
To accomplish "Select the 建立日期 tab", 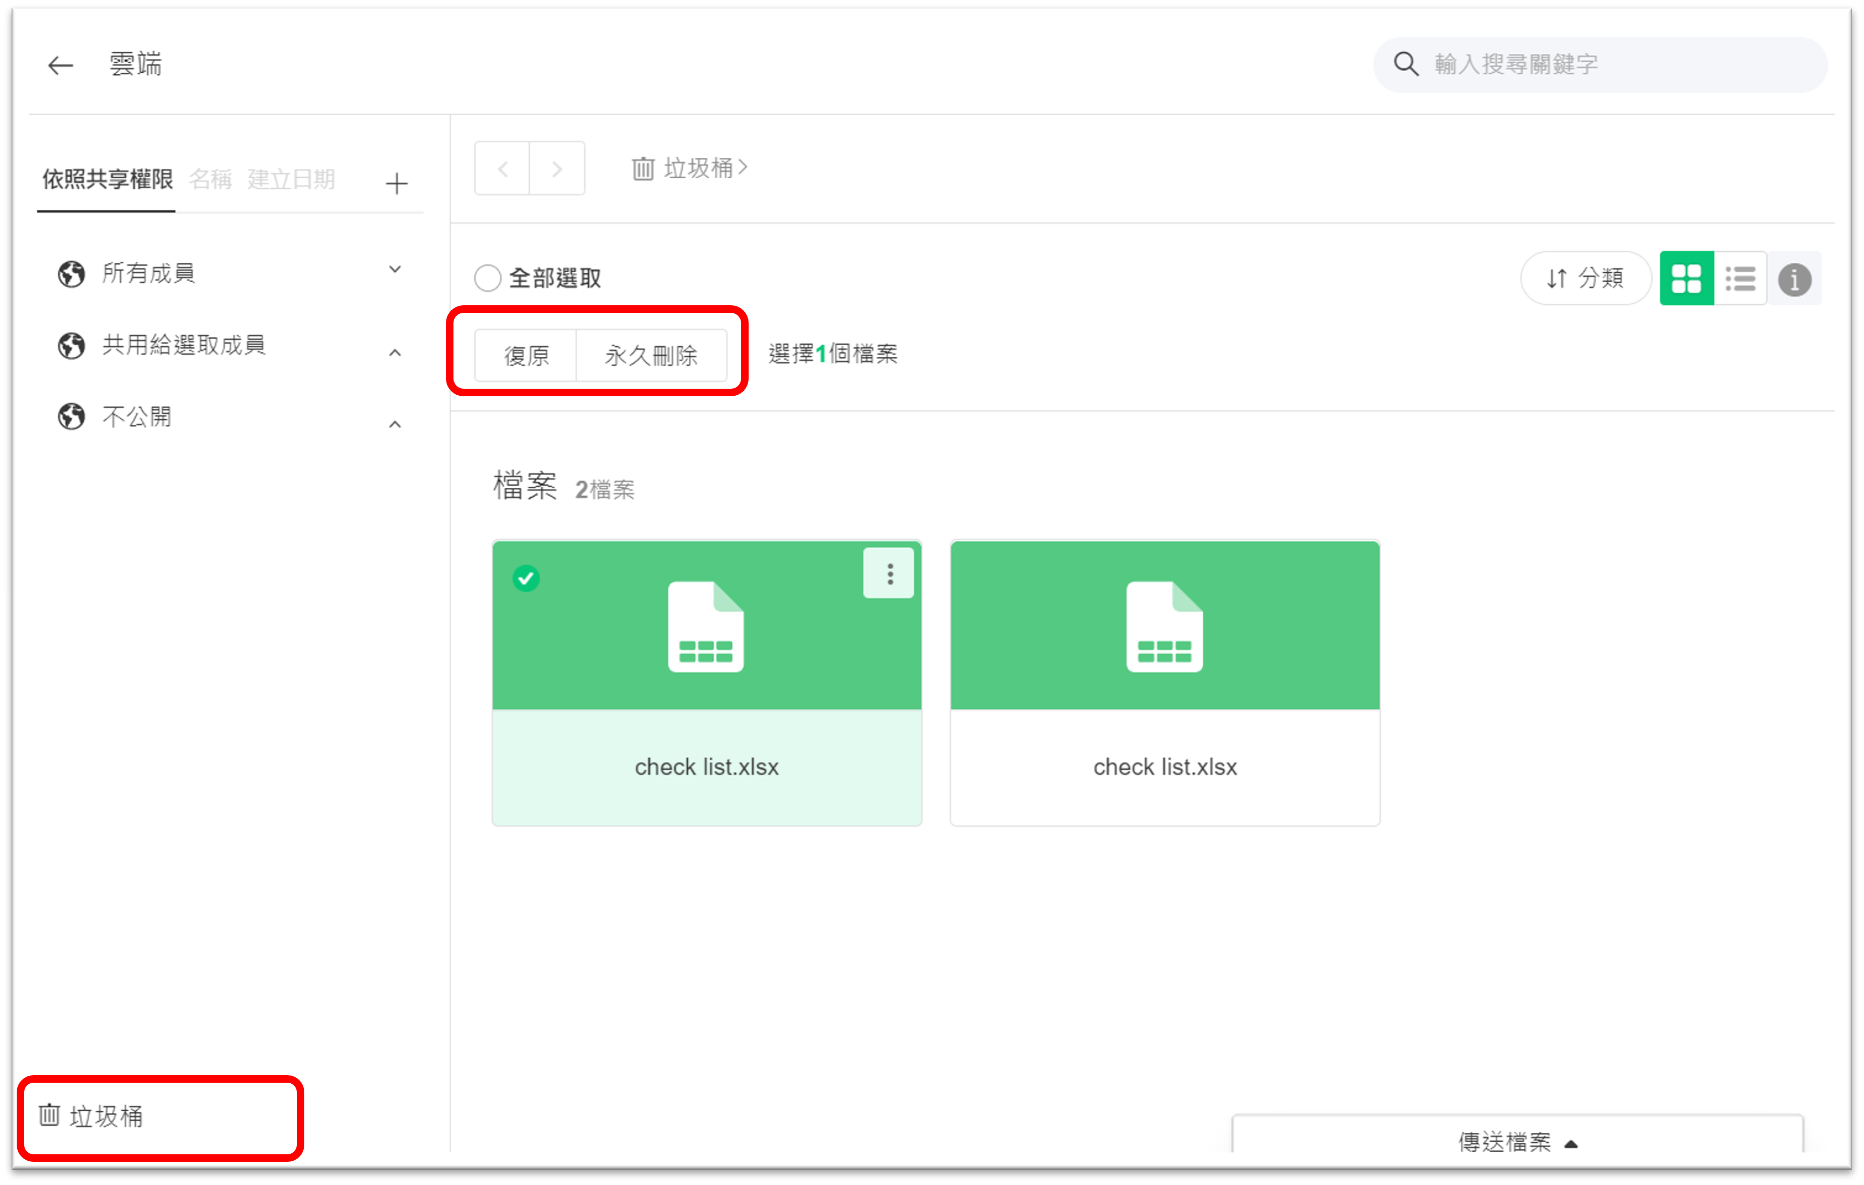I will point(291,180).
